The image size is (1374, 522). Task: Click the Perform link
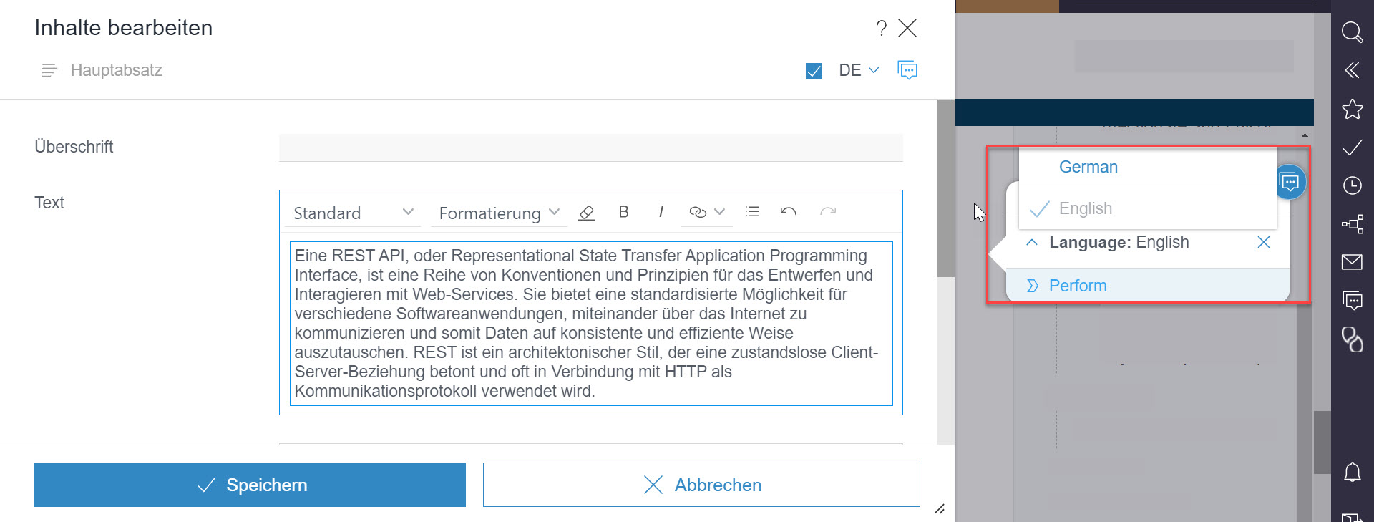(x=1078, y=286)
